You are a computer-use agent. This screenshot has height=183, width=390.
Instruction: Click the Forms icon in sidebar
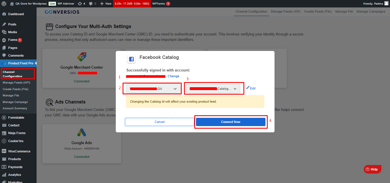pos(4,40)
